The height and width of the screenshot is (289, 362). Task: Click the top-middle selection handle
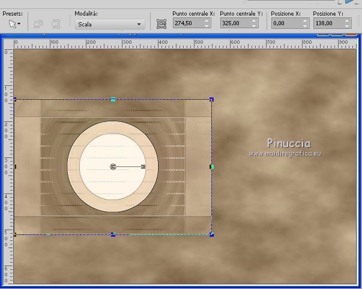pos(113,100)
